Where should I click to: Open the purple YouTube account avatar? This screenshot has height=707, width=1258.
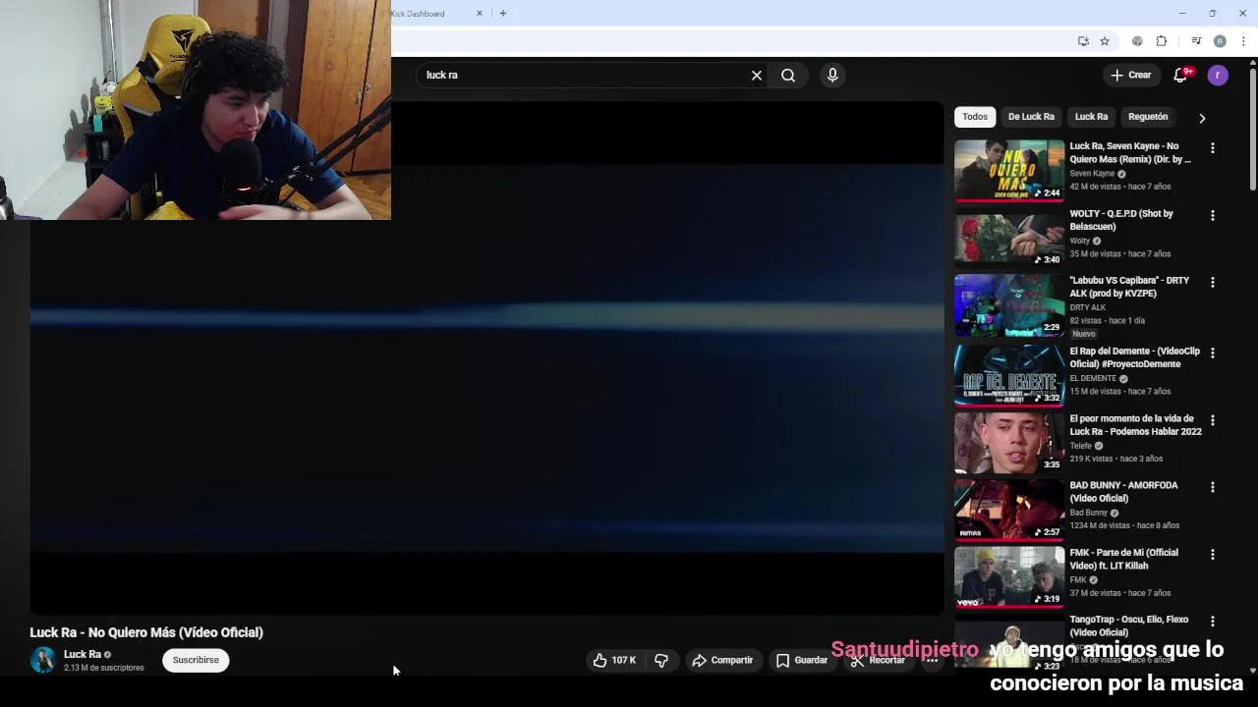[x=1218, y=75]
